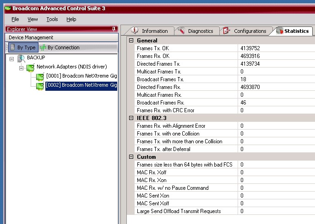
Task: Collapse the Custom statistics section
Action: [131, 157]
